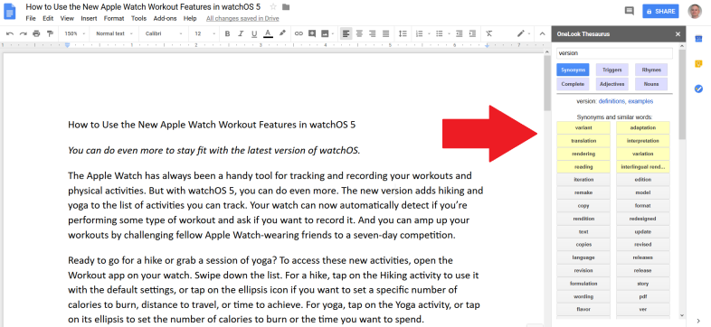This screenshot has height=327, width=711.
Task: Open the Normal text style dropdown
Action: (114, 33)
